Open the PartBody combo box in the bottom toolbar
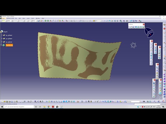Screen dimensions: 166x124 pos(134,102)
